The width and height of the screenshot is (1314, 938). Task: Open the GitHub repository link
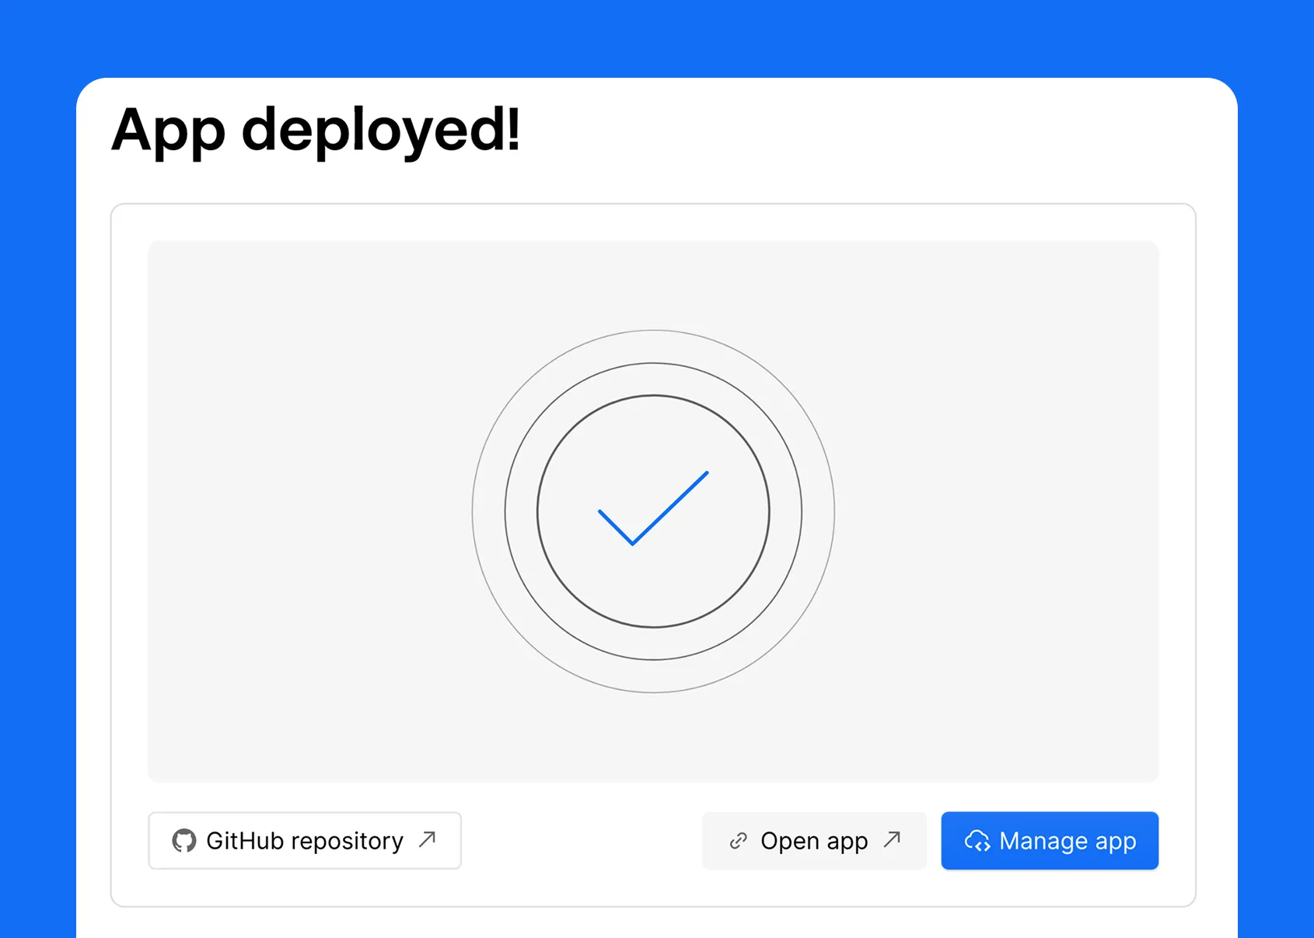coord(305,841)
